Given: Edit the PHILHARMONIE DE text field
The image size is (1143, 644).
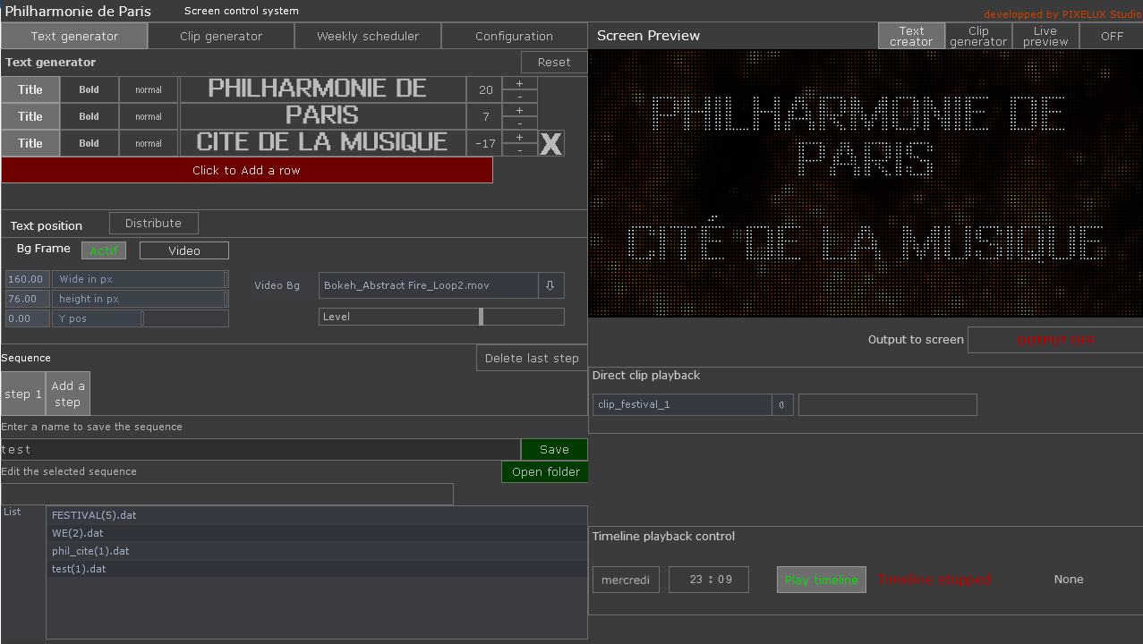Looking at the screenshot, I should (322, 89).
